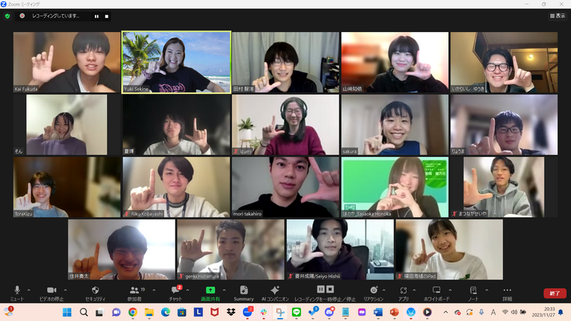Open Google Chrome from the Windows taskbar

tap(133, 312)
